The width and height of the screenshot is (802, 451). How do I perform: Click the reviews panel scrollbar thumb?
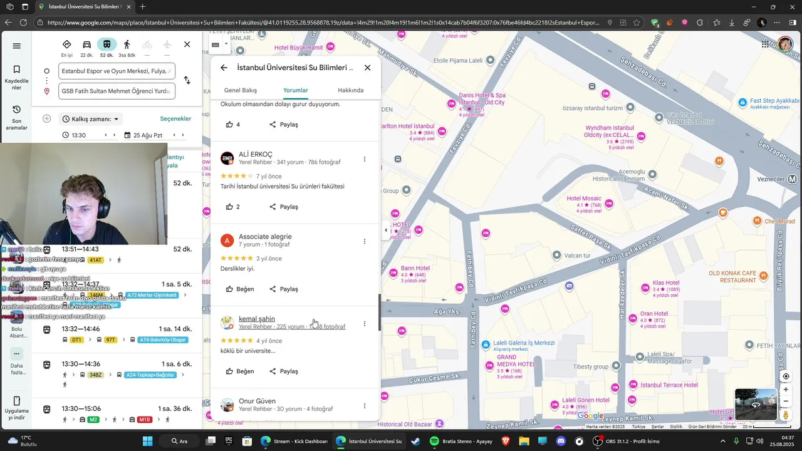coord(379,313)
